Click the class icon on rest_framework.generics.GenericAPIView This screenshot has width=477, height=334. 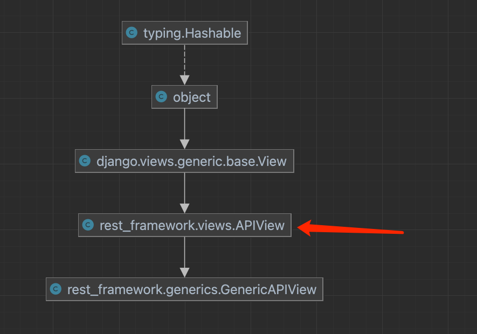(56, 289)
